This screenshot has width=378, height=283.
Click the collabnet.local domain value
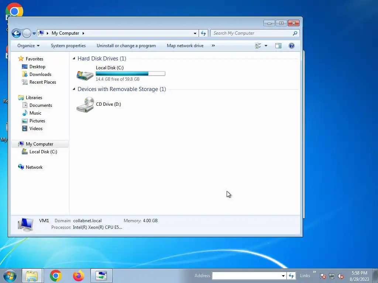tap(87, 221)
